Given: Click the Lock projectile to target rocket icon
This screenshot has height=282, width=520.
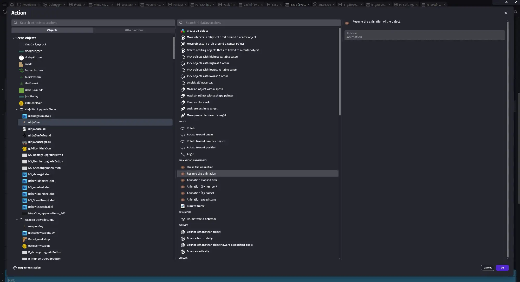Looking at the screenshot, I should 183,109.
